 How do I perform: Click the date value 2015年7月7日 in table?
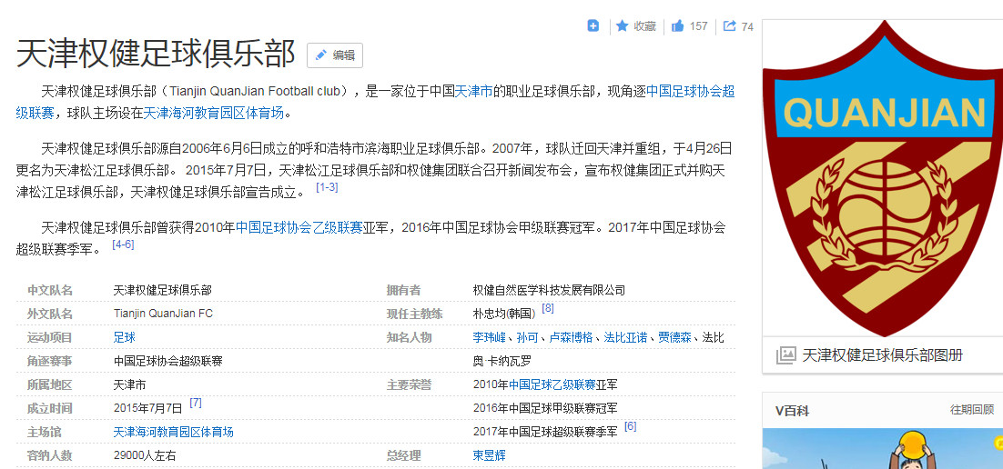(148, 408)
